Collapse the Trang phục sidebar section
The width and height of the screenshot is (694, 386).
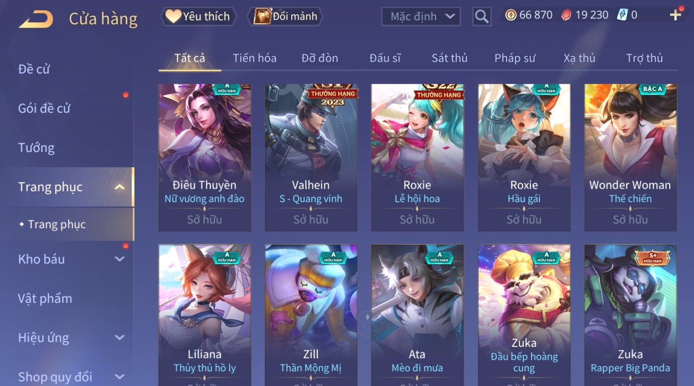click(119, 187)
